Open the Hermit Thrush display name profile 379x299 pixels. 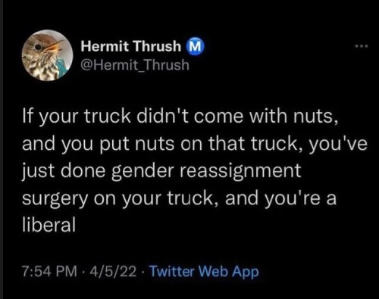pyautogui.click(x=131, y=46)
